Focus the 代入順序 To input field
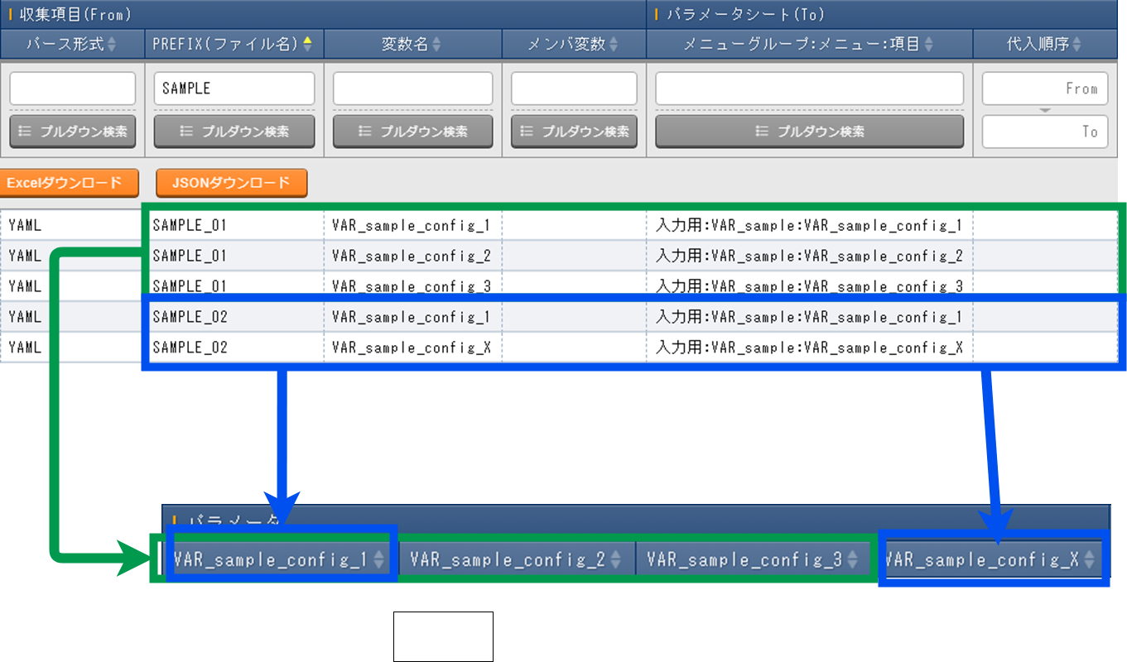Viewport: 1127px width, 662px height. [1044, 132]
